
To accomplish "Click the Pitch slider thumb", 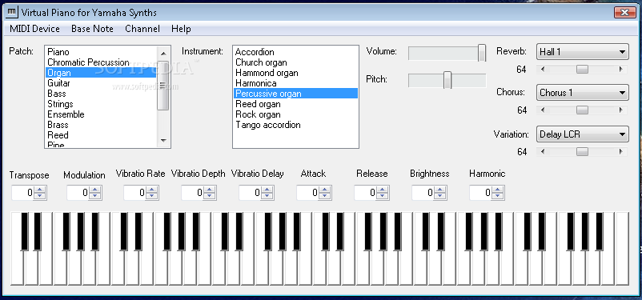I will pos(447,80).
